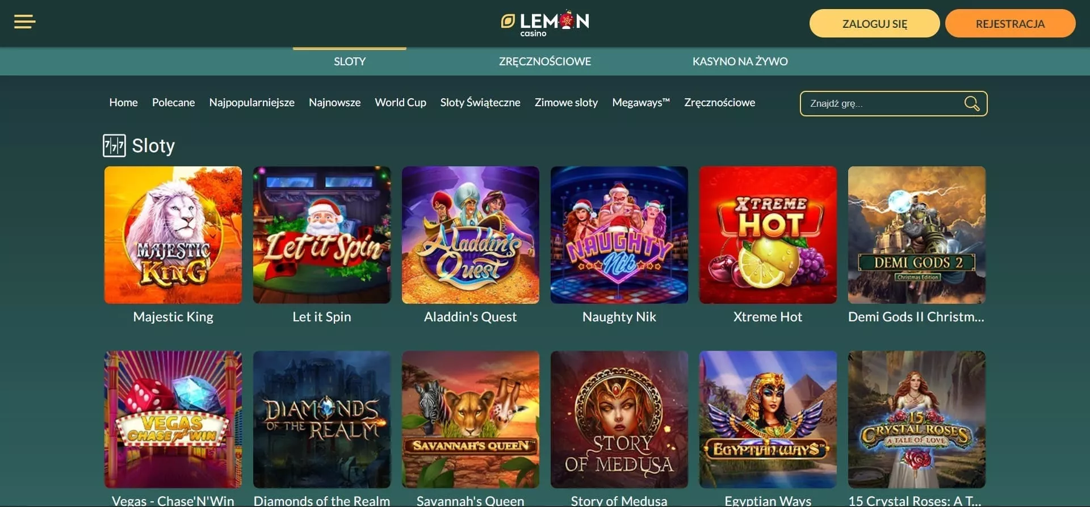The width and height of the screenshot is (1090, 507).
Task: Select the Story of Medusa thumbnail
Action: [619, 420]
